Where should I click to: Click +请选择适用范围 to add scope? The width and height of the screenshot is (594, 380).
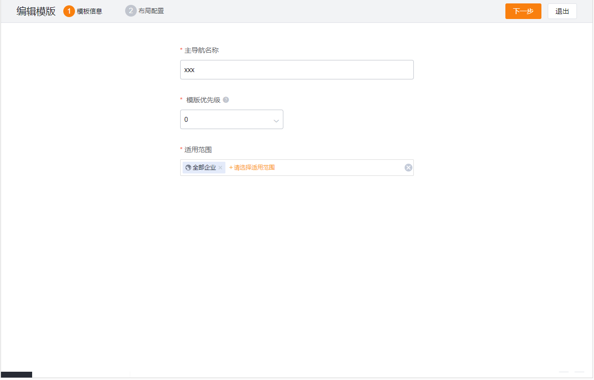tap(252, 168)
